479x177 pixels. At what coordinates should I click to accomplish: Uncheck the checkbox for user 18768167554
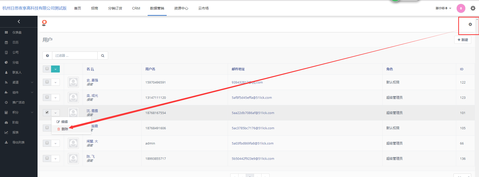pos(47,112)
